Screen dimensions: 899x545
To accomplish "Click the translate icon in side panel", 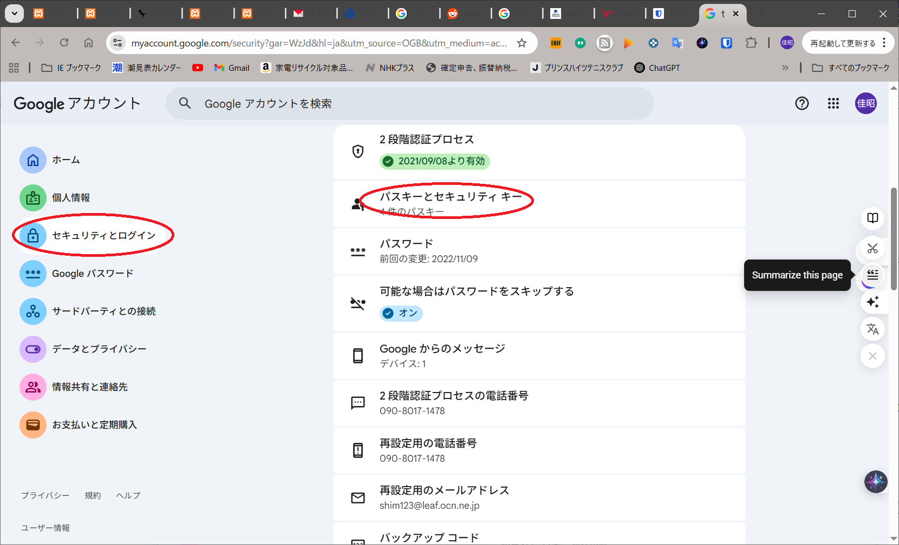I will 872,329.
